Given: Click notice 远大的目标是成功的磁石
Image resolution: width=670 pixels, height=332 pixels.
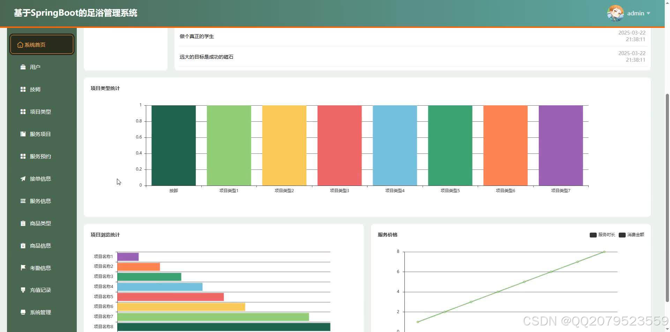Looking at the screenshot, I should tap(206, 57).
